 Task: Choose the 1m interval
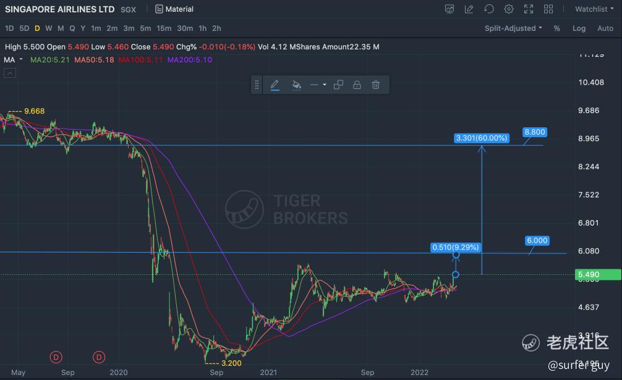[x=96, y=28]
